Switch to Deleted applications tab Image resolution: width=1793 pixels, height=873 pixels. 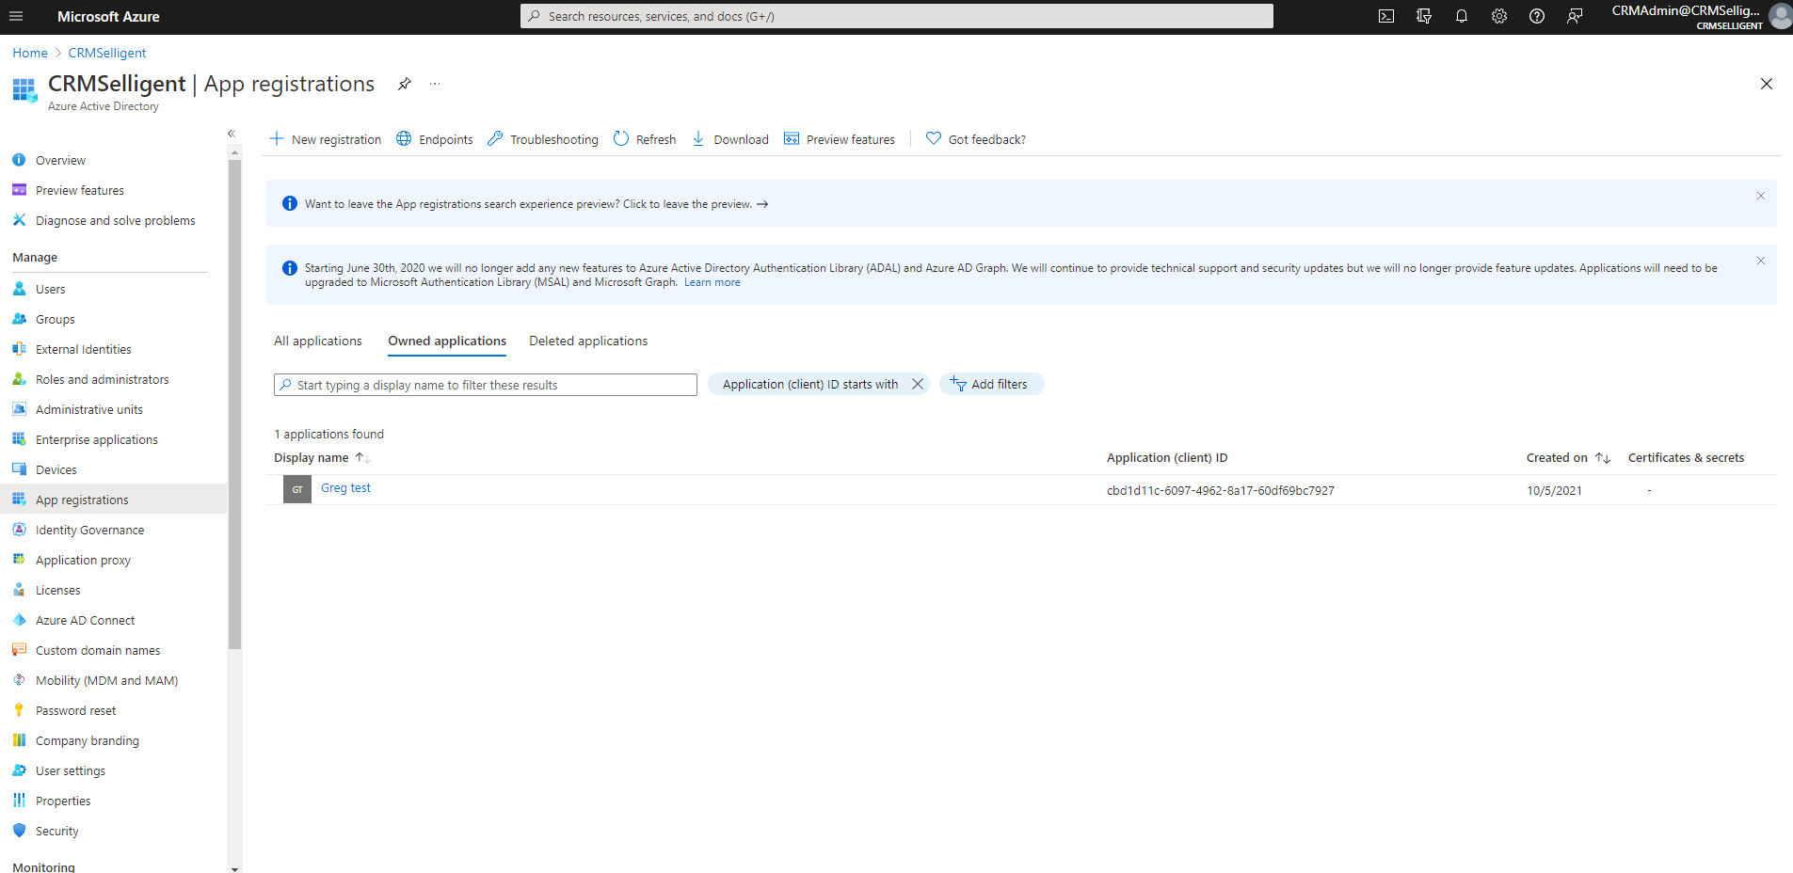(588, 341)
